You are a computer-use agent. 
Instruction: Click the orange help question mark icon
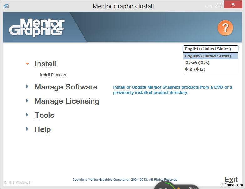[225, 28]
